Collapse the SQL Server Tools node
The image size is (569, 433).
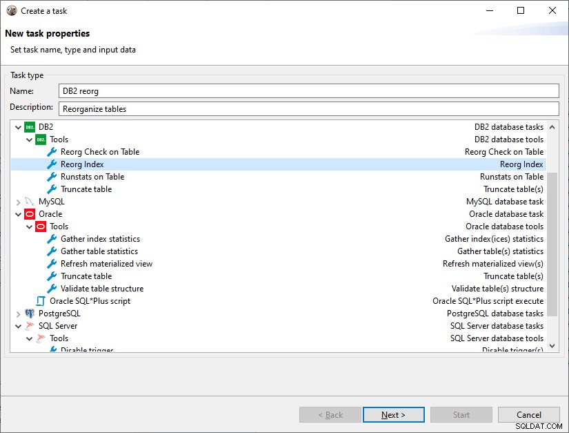click(x=30, y=338)
